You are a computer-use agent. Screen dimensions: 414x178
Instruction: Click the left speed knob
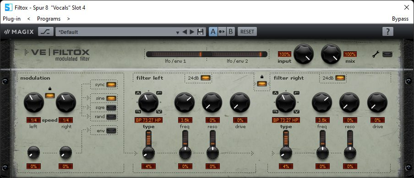(34, 102)
